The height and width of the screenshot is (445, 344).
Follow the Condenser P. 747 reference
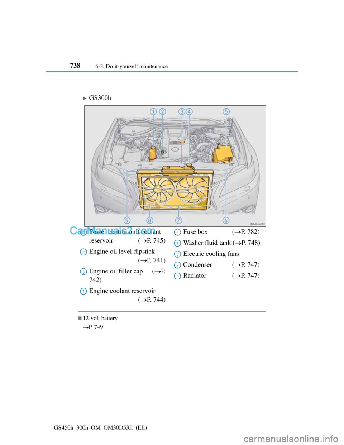246,265
